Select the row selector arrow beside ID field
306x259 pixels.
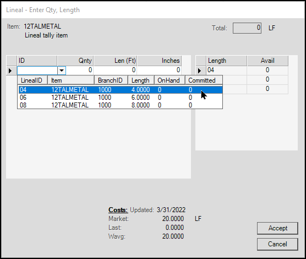[x=10, y=71]
